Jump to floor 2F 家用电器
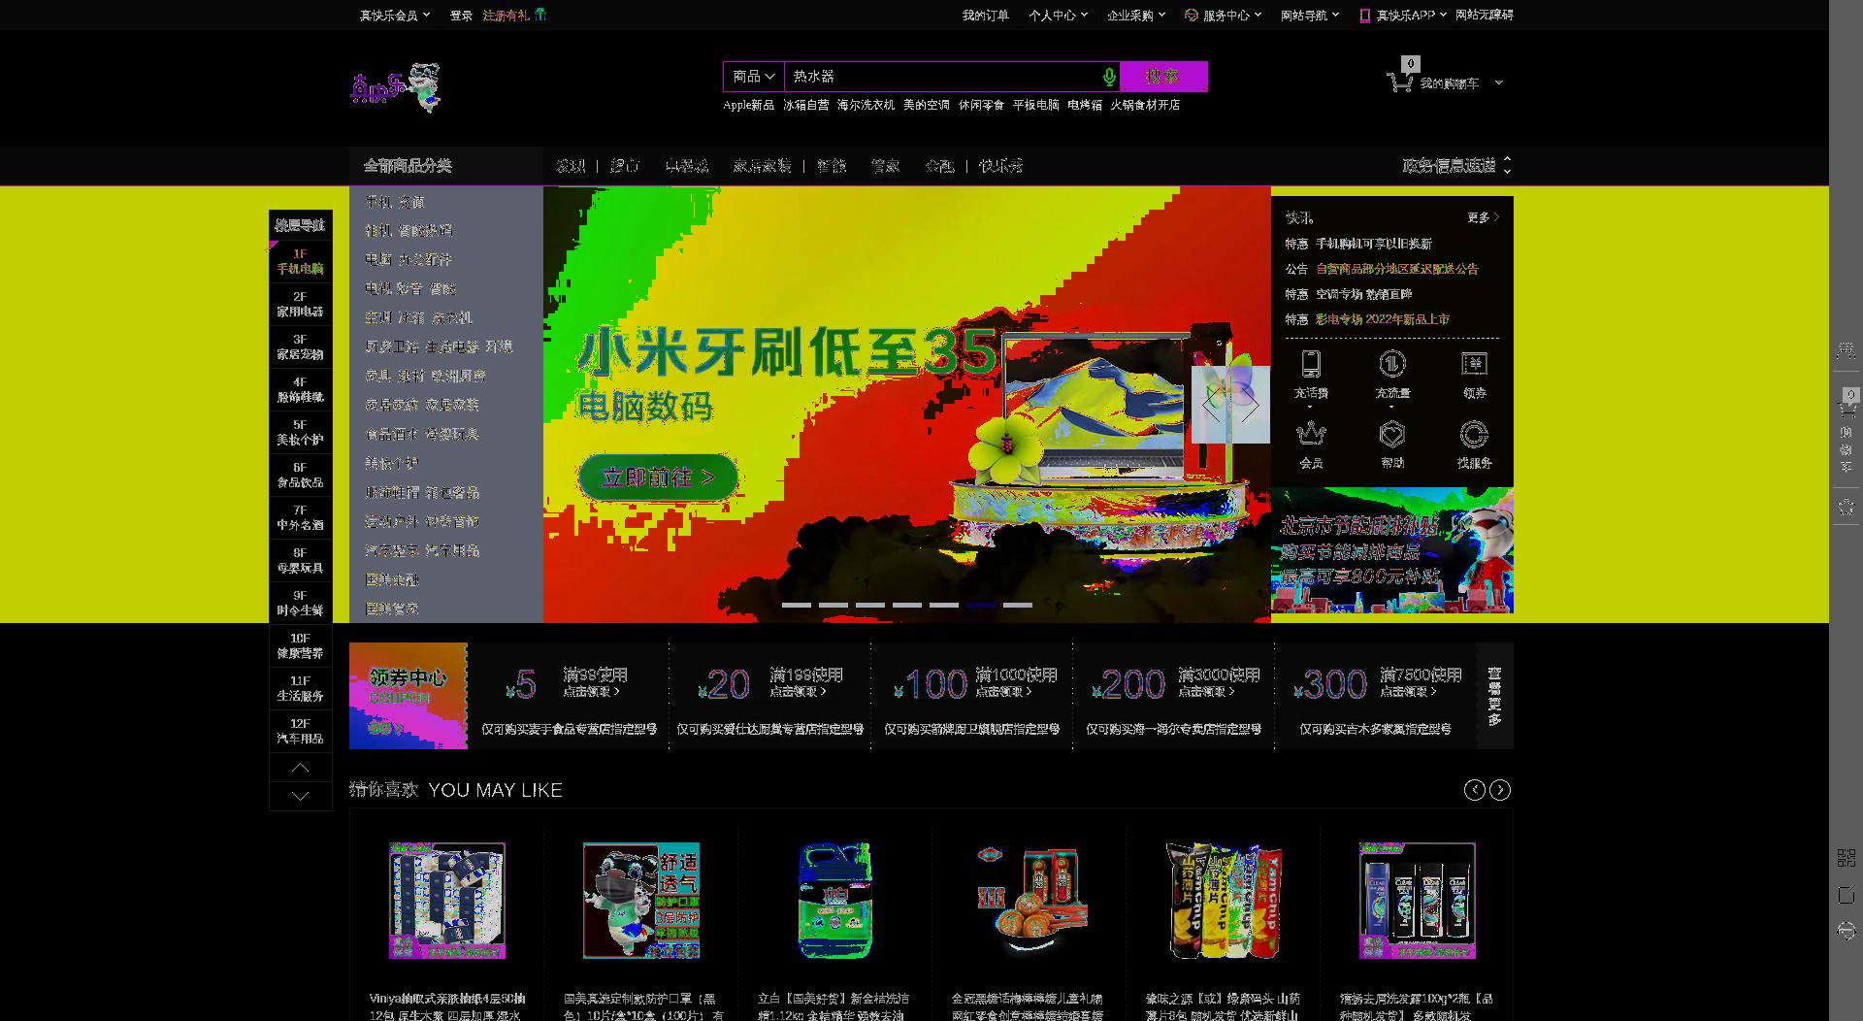The height and width of the screenshot is (1021, 1863). pyautogui.click(x=301, y=304)
